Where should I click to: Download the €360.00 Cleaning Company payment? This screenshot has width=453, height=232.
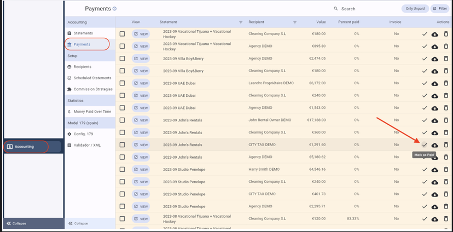pos(434,133)
